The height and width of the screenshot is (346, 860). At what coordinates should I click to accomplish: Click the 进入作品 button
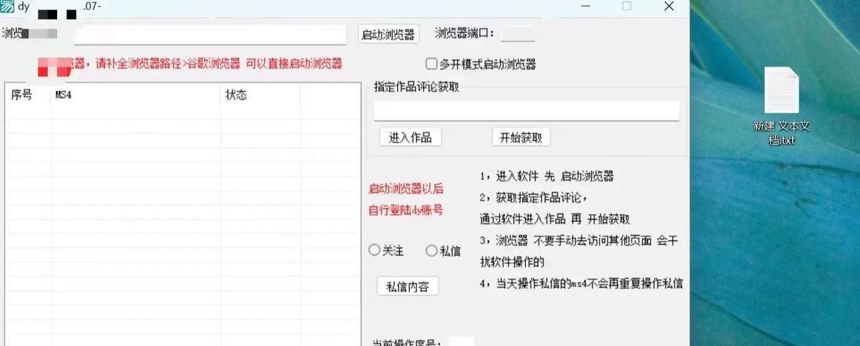[411, 137]
